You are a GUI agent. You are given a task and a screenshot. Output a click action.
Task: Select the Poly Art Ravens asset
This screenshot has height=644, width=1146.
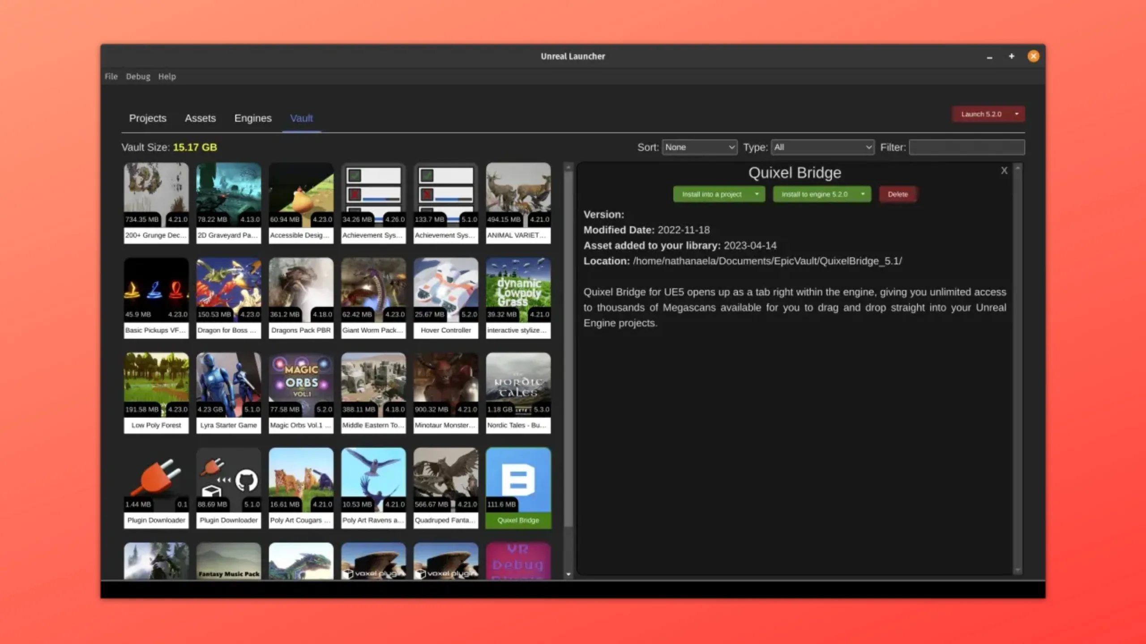374,488
